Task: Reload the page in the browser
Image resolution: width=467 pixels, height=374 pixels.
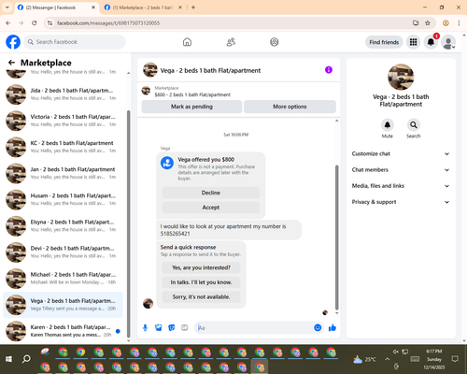Action: [35, 22]
